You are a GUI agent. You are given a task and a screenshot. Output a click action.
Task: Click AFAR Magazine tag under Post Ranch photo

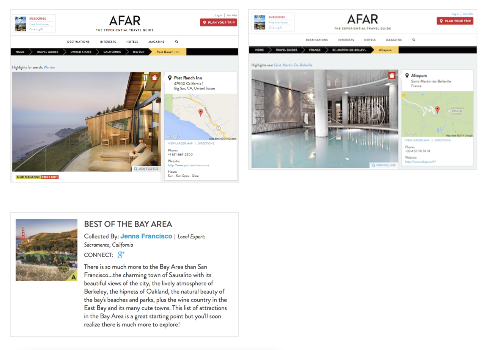point(28,177)
